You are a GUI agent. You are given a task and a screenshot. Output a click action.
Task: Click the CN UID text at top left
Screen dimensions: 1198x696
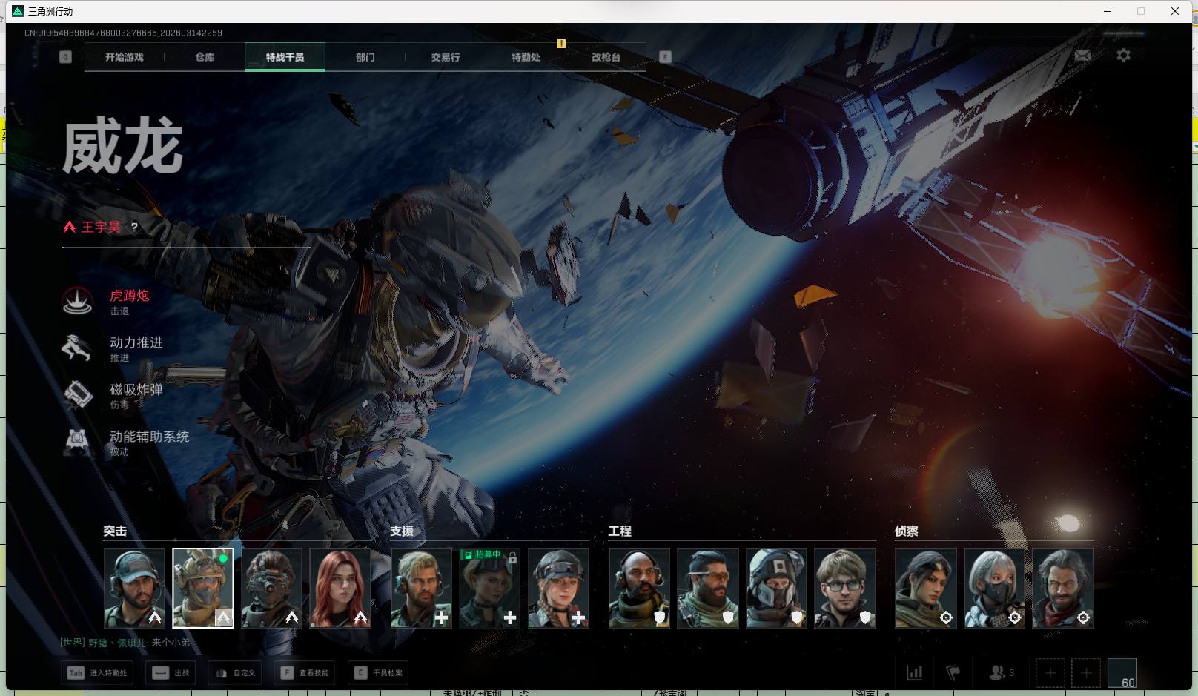click(x=123, y=33)
